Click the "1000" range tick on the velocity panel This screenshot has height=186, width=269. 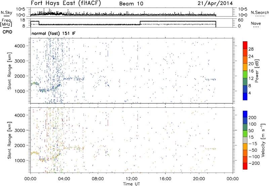tap(20, 160)
